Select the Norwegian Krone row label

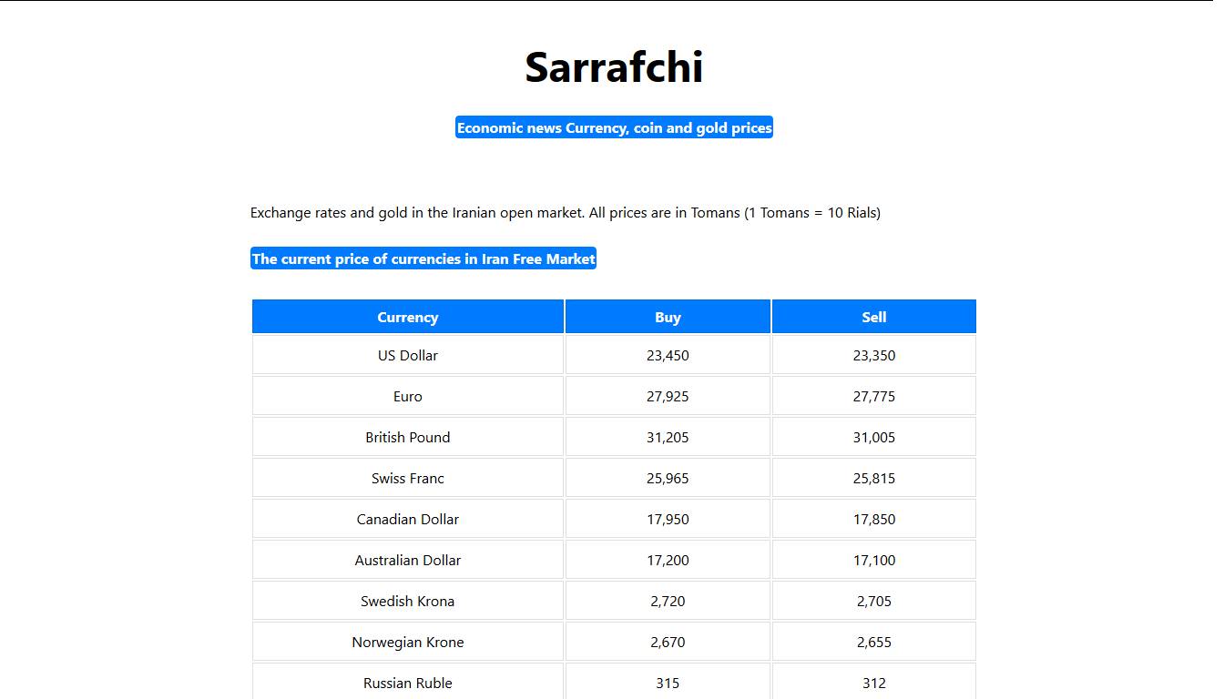point(408,642)
